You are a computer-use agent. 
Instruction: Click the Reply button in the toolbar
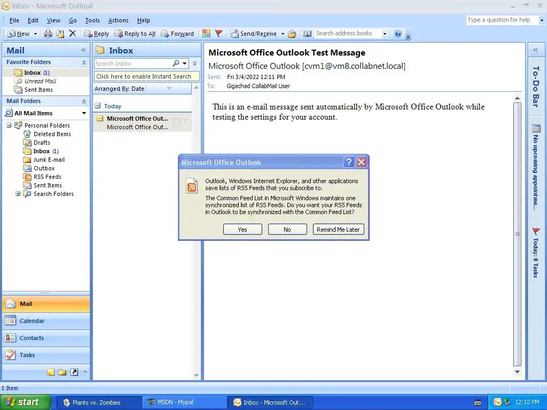click(97, 34)
